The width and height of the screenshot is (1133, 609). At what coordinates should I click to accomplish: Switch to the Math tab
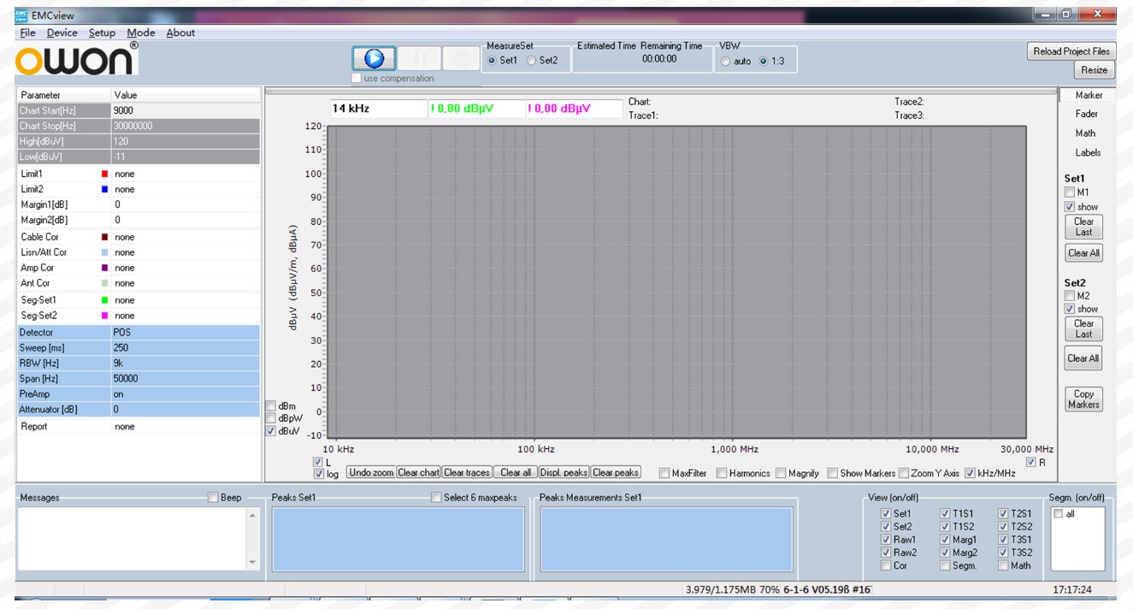[x=1085, y=133]
